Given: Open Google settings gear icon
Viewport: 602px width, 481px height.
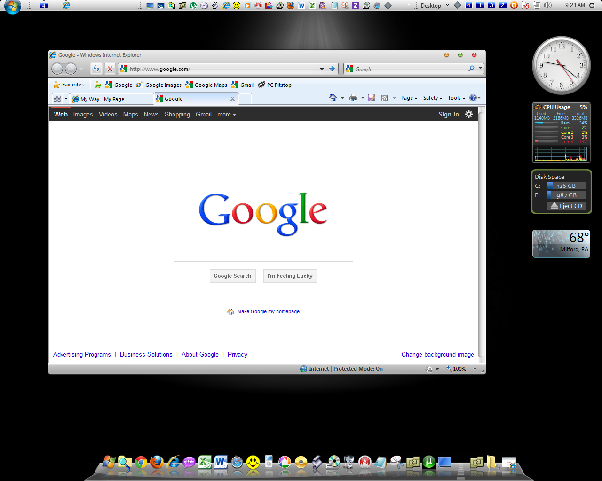Looking at the screenshot, I should (x=469, y=114).
